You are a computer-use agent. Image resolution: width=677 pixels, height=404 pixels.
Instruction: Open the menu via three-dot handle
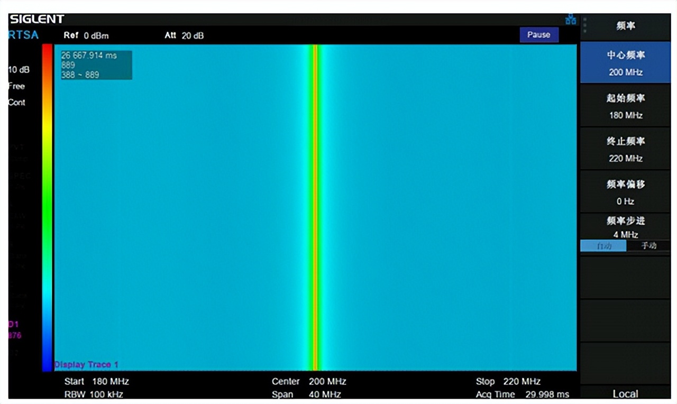click(x=584, y=25)
